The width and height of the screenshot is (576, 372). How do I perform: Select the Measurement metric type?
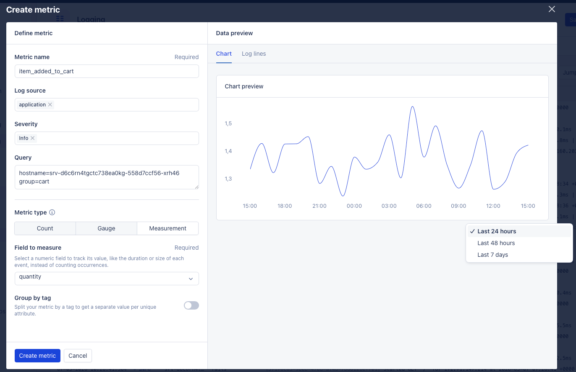click(x=168, y=228)
